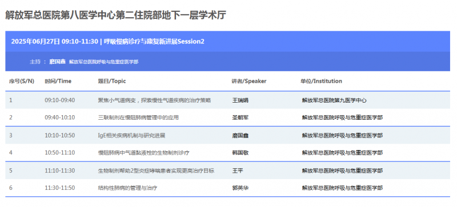The height and width of the screenshot is (207, 457).
Task: Click the 序号(S/N) column header
Action: pos(22,81)
